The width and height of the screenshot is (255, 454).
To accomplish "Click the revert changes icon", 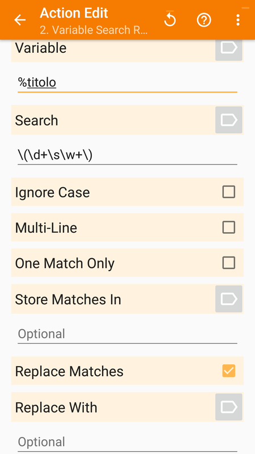I will (170, 19).
